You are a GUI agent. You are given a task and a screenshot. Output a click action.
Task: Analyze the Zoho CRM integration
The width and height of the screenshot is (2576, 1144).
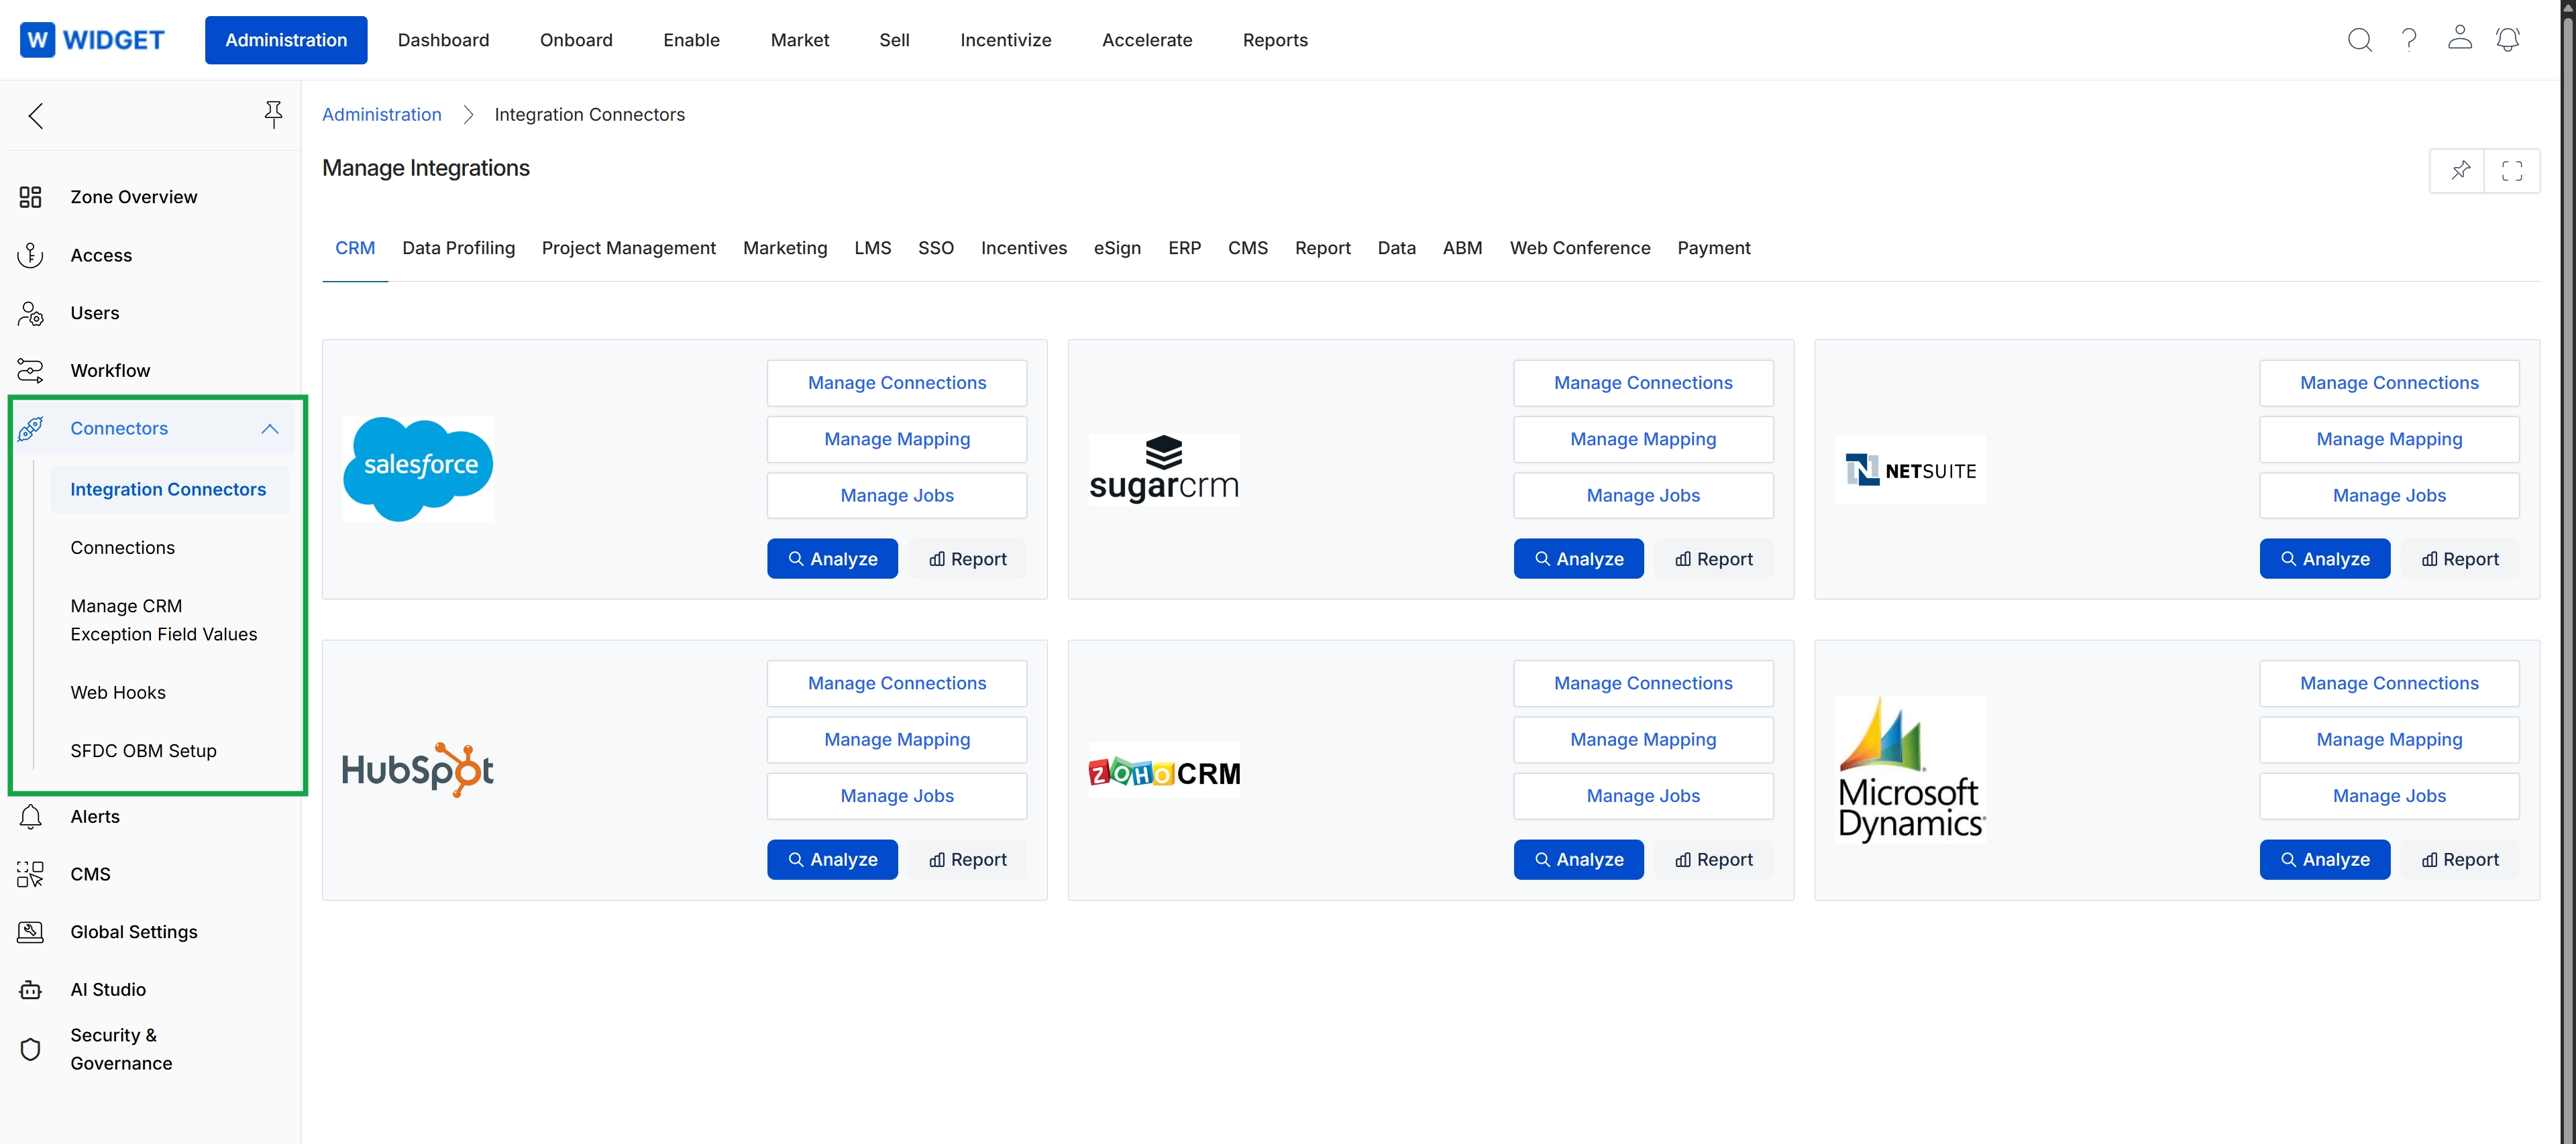pyautogui.click(x=1578, y=860)
